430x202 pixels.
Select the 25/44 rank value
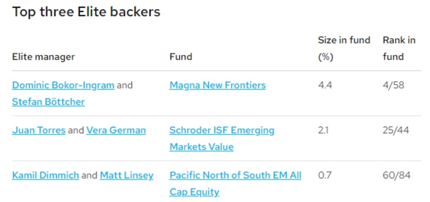[x=396, y=130]
